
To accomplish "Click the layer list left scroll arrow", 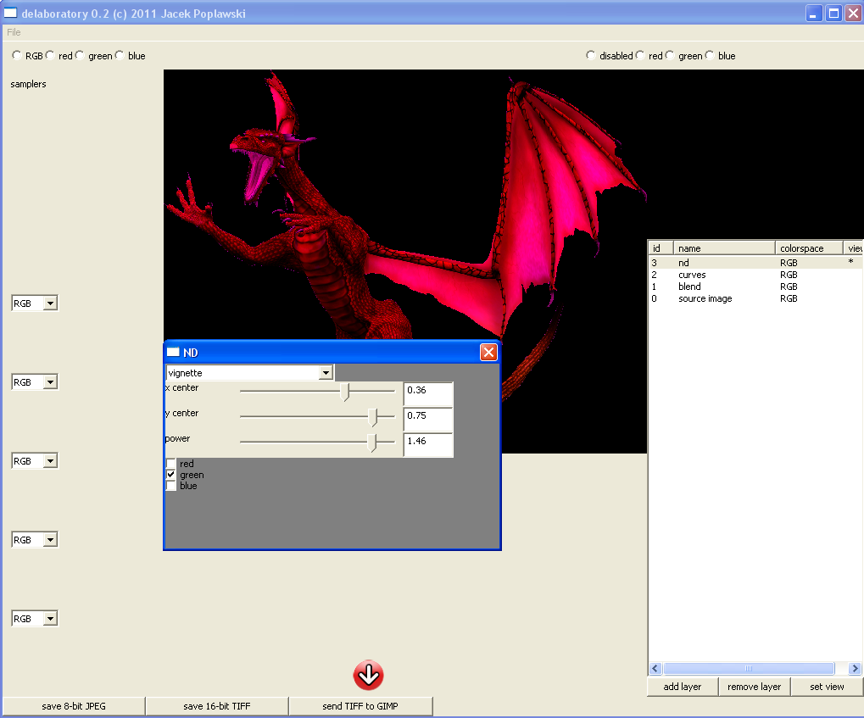I will pyautogui.click(x=655, y=668).
